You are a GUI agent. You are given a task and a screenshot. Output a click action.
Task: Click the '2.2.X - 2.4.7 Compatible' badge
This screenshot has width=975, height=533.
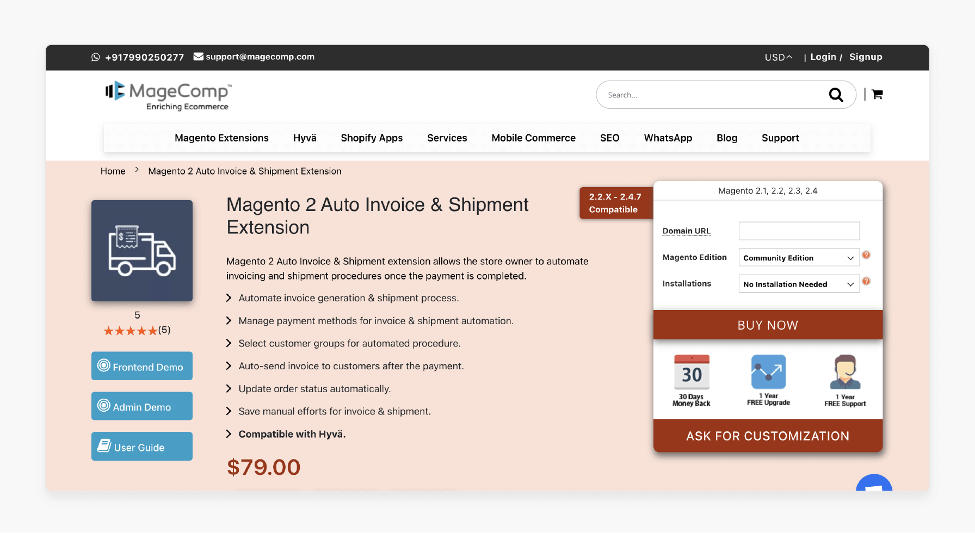[616, 203]
